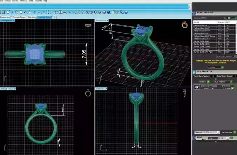Select the Zoom Extents icon
The height and width of the screenshot is (155, 237).
tap(47, 12)
